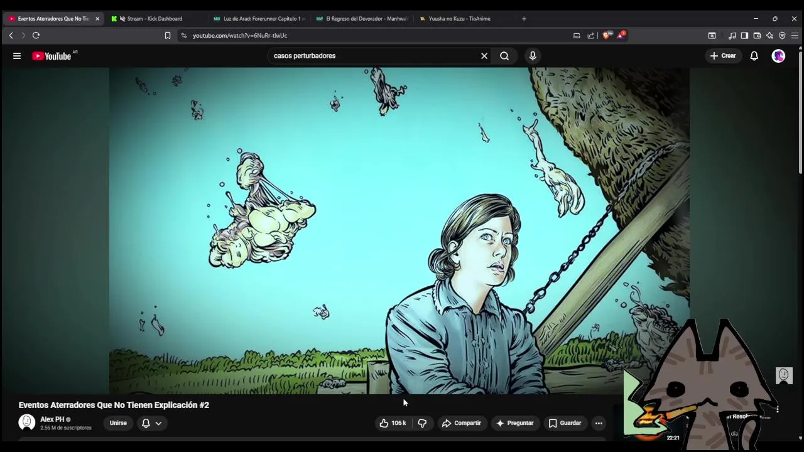Click the YouTube search input field

tap(374, 56)
